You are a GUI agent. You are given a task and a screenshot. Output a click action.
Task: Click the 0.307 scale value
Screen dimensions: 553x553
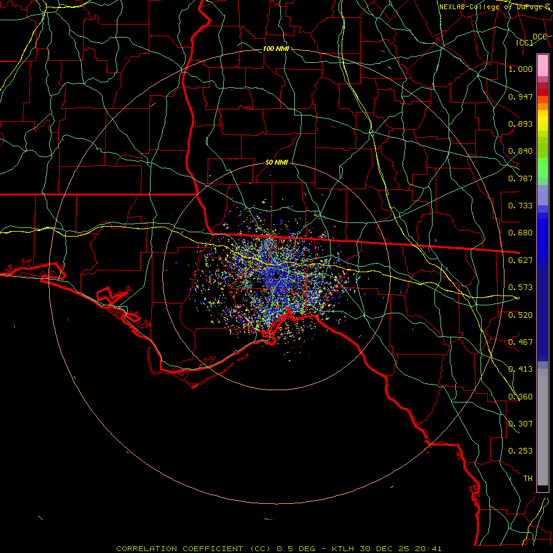[x=520, y=424]
